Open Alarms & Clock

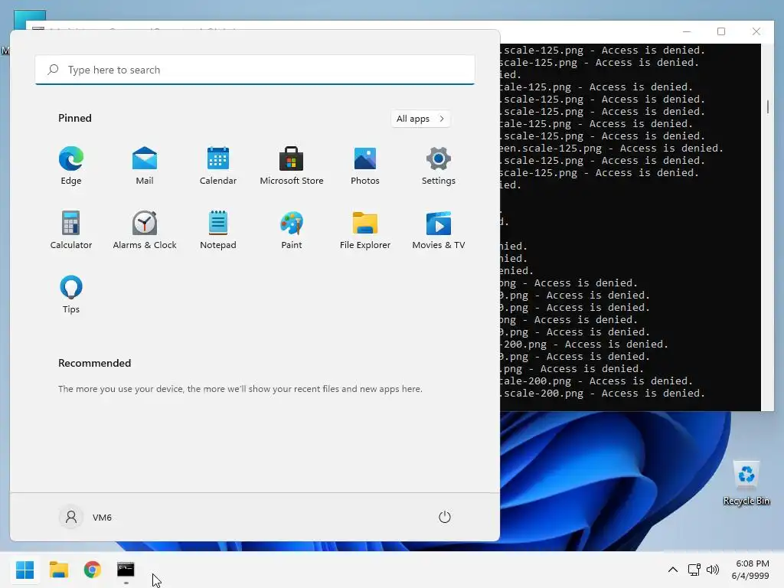point(145,230)
